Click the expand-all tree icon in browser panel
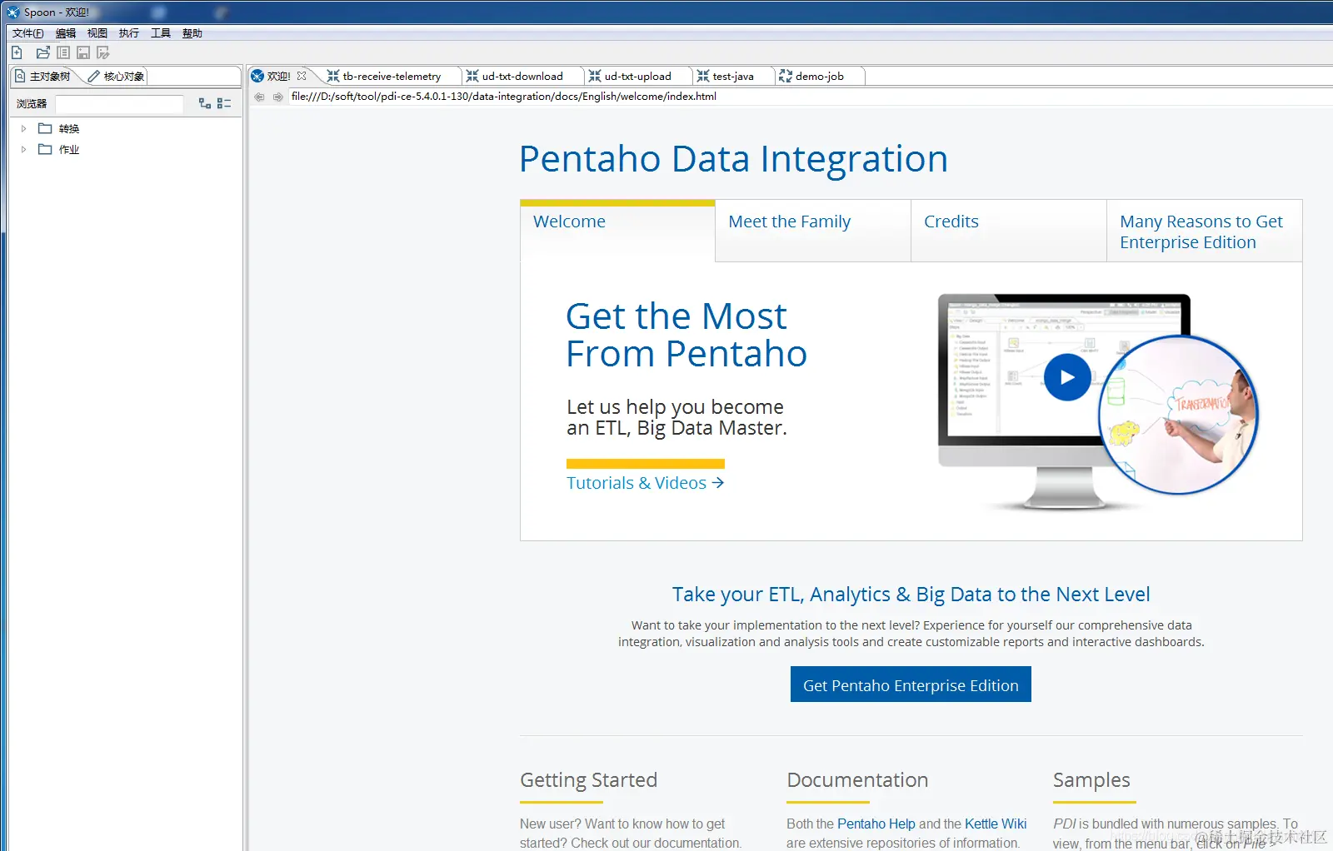 click(205, 103)
